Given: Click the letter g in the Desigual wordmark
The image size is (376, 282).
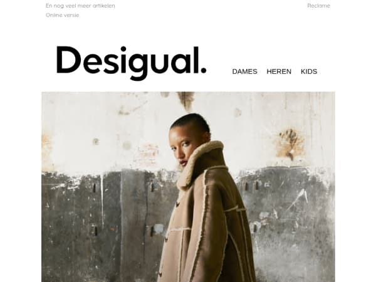Looking at the screenshot, I should (x=138, y=66).
